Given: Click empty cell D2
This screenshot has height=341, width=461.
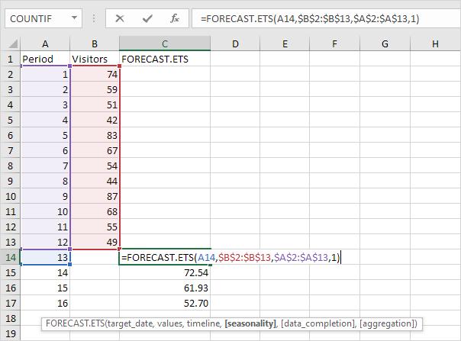Looking at the screenshot, I should click(235, 74).
